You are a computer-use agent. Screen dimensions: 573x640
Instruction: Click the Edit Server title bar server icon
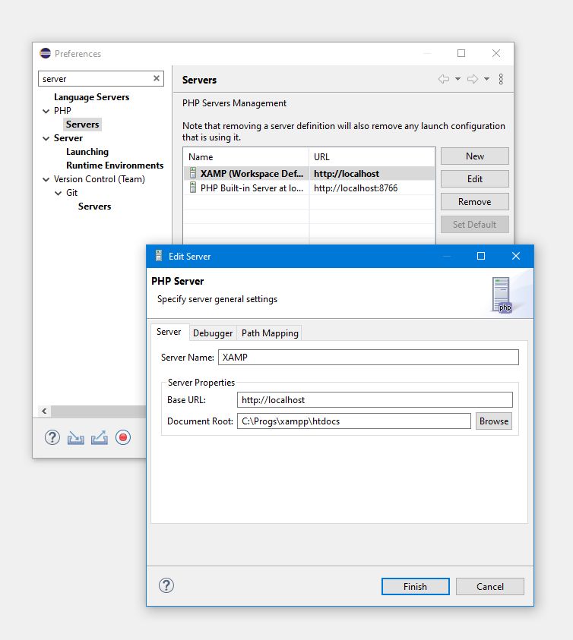point(159,256)
